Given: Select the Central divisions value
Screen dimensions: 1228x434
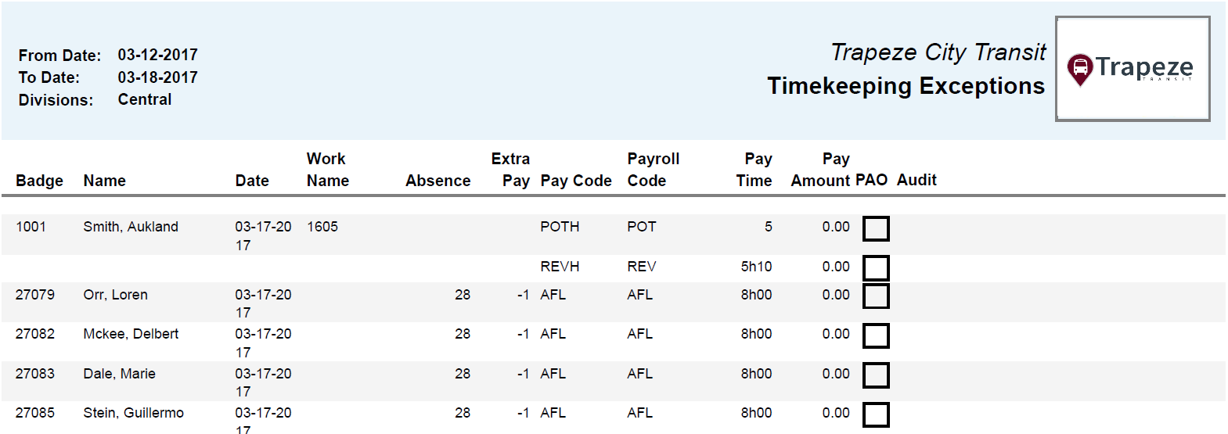Looking at the screenshot, I should click(145, 99).
